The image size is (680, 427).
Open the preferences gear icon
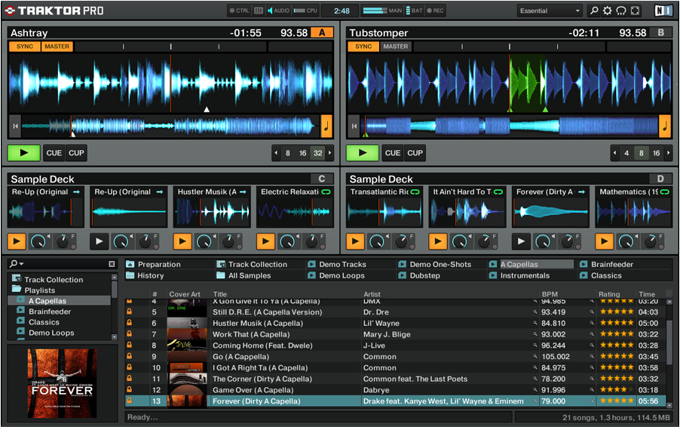(608, 11)
